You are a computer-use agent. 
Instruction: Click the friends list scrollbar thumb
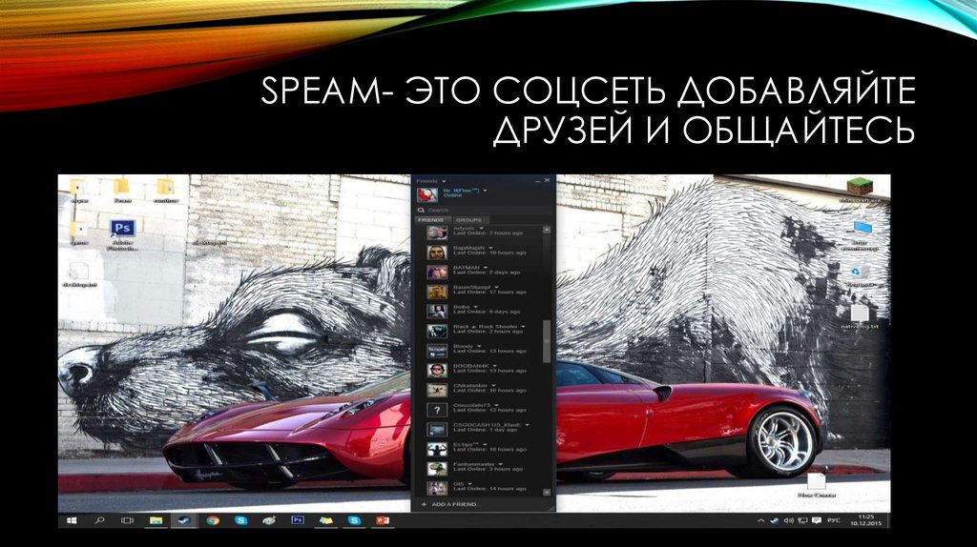[547, 341]
